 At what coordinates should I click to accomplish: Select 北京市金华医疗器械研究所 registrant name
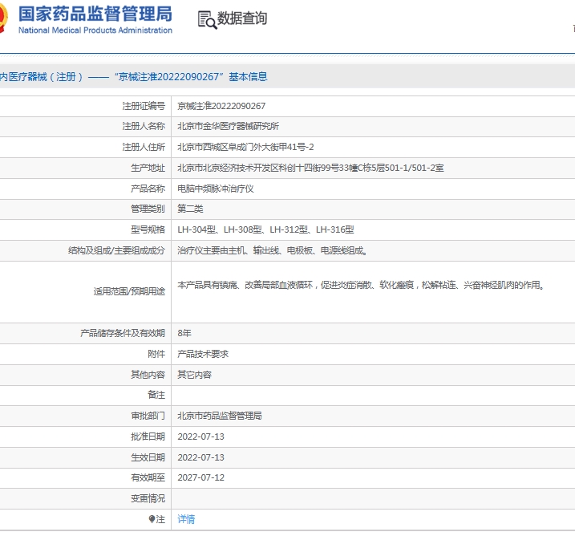228,126
